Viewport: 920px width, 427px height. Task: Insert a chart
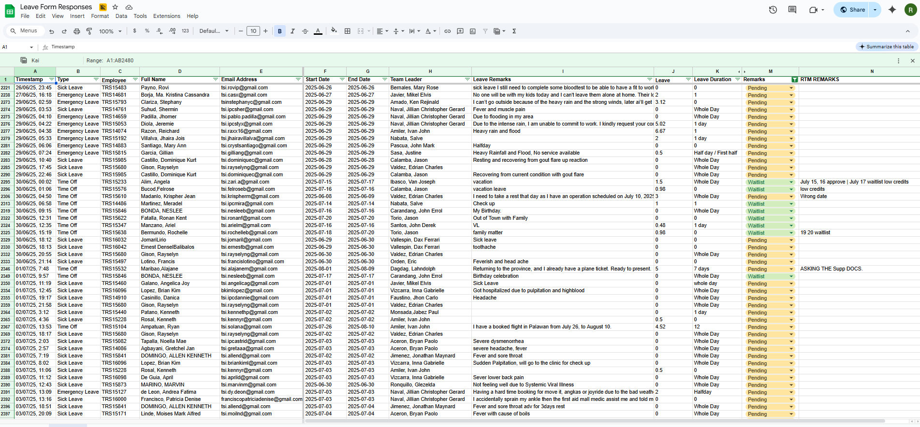point(473,31)
